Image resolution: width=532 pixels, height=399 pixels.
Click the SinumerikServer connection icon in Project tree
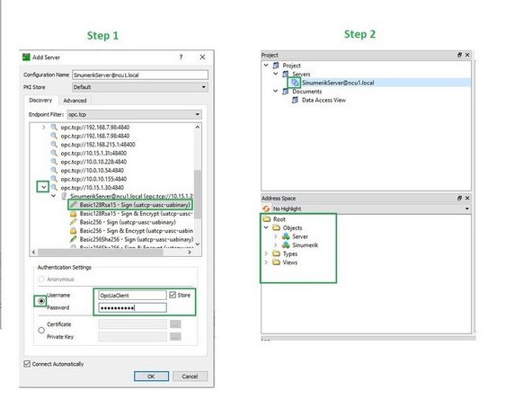coord(295,83)
